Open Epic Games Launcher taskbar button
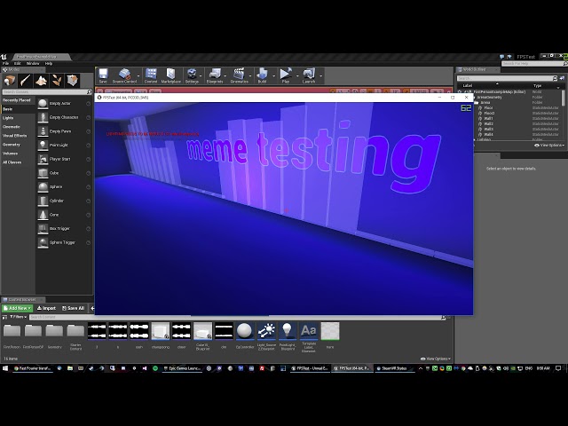This screenshot has width=568, height=426. point(181,368)
